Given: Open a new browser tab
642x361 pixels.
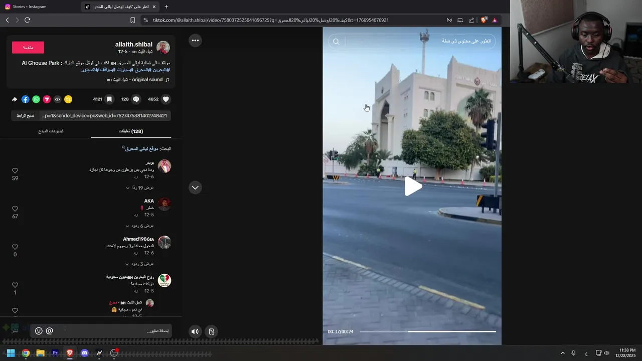Looking at the screenshot, I should pyautogui.click(x=167, y=7).
